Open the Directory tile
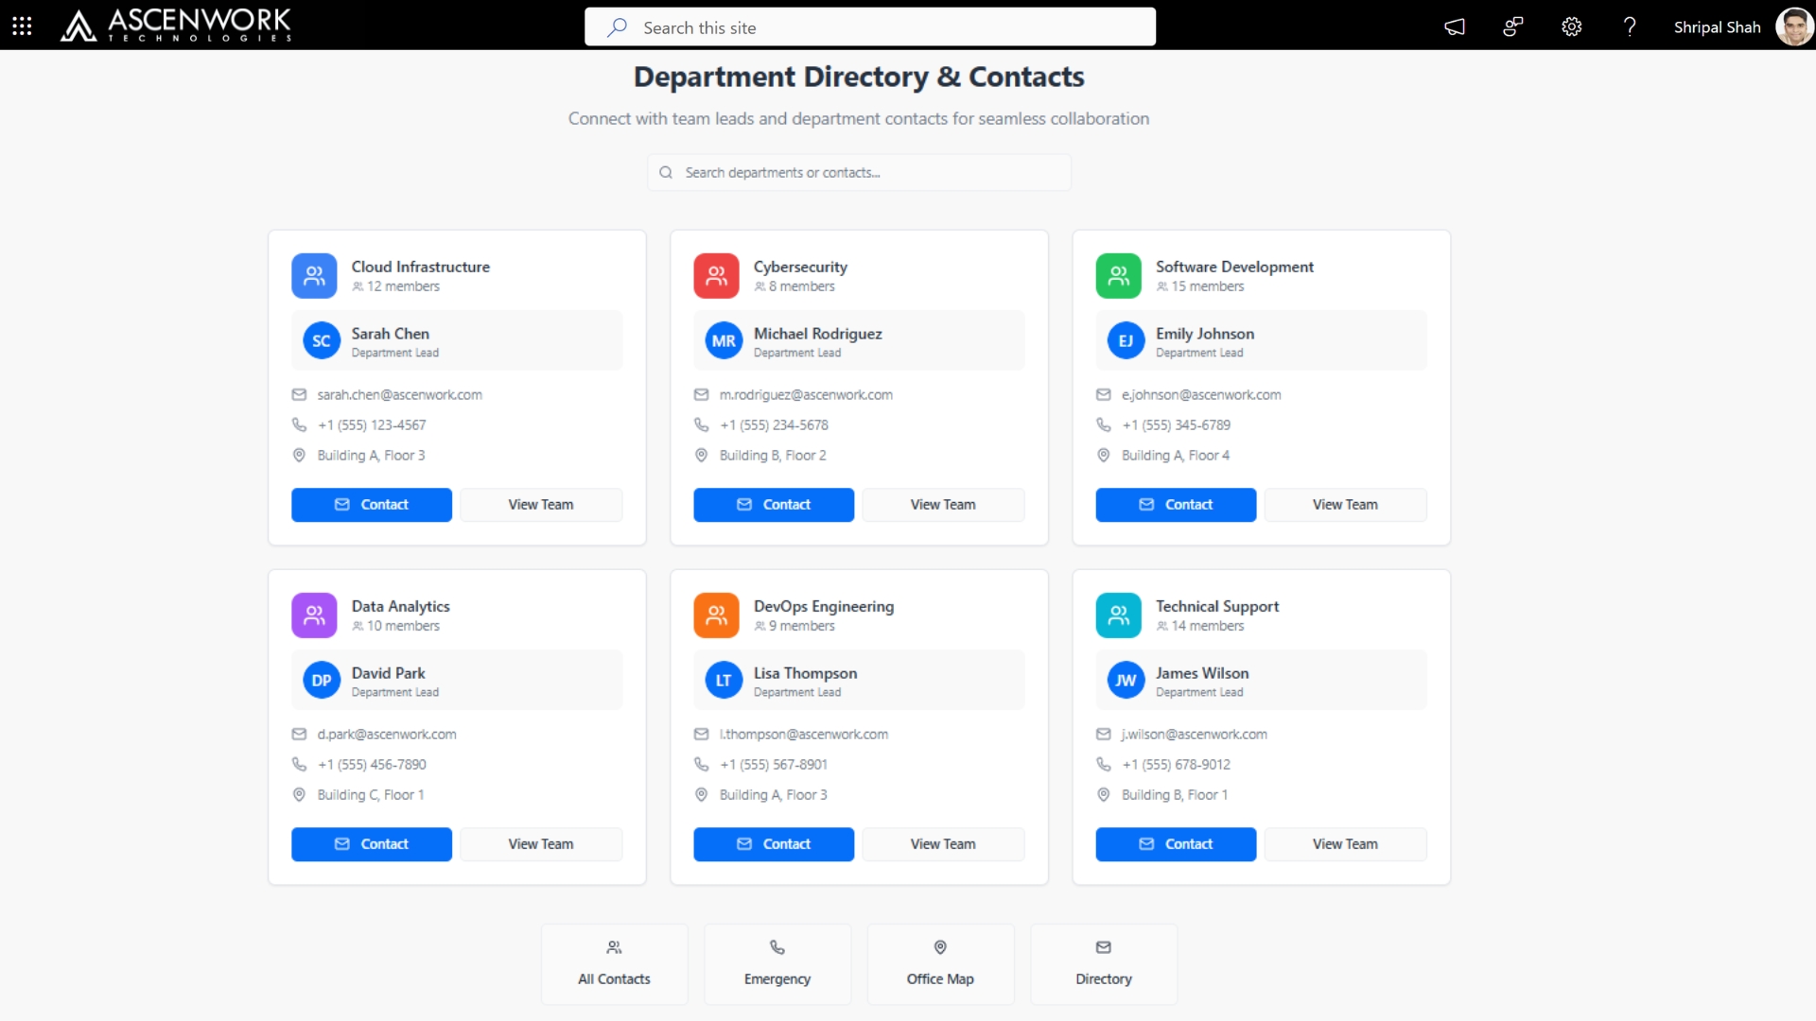The height and width of the screenshot is (1021, 1816). coord(1103,963)
